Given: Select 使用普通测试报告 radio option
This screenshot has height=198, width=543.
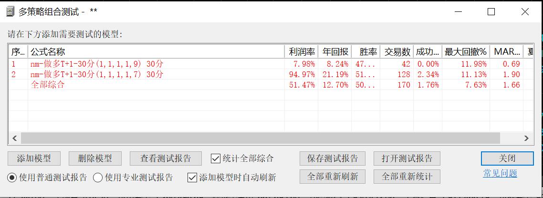Looking at the screenshot, I should 12,178.
